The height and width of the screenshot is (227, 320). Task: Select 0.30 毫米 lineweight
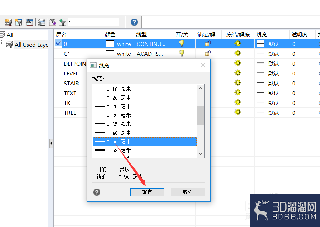144,115
